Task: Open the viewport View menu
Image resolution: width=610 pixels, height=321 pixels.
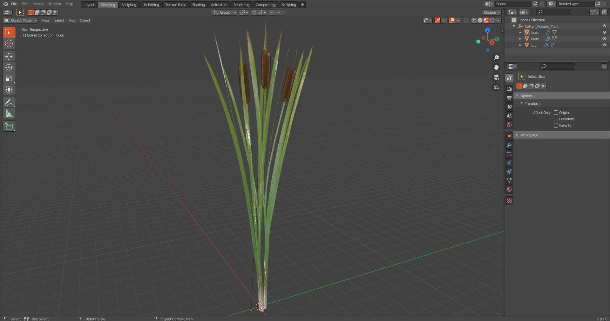Action: pyautogui.click(x=45, y=20)
